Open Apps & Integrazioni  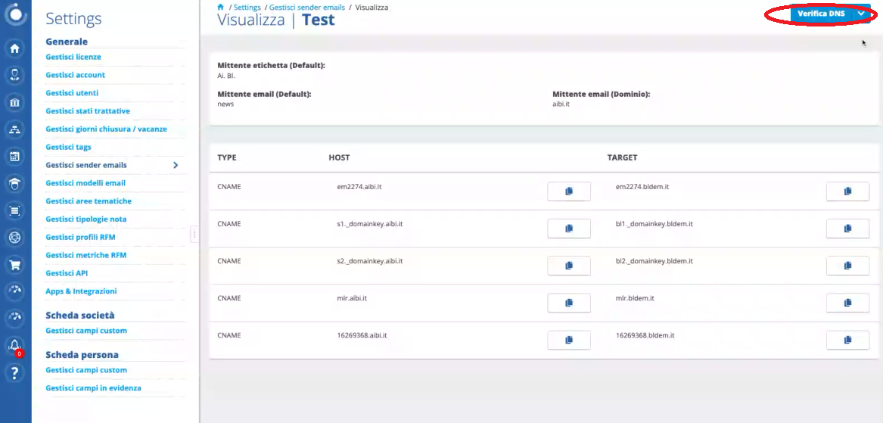pyautogui.click(x=81, y=291)
